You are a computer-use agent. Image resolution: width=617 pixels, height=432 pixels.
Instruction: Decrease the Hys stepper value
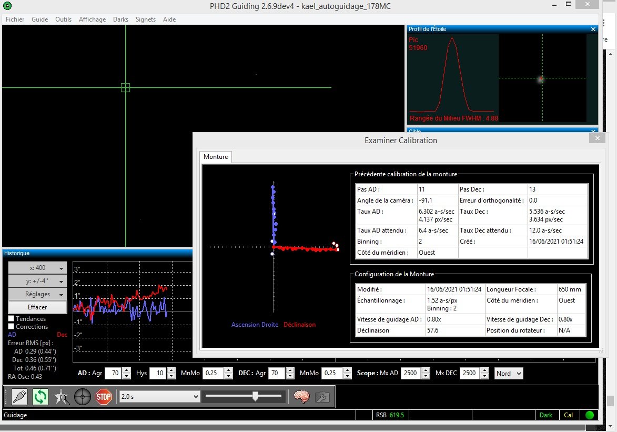171,376
